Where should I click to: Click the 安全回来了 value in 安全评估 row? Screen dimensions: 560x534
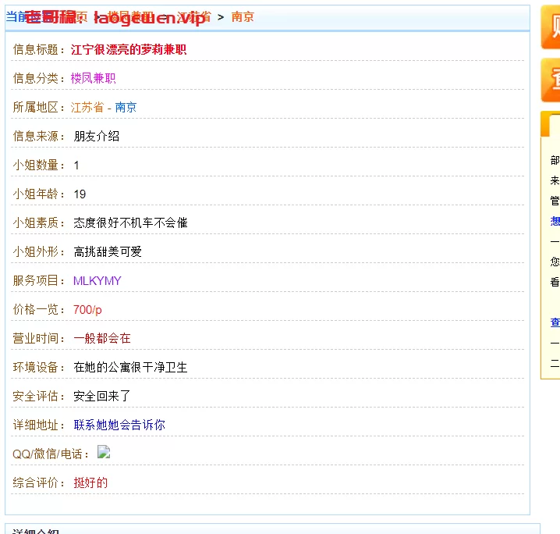(102, 396)
